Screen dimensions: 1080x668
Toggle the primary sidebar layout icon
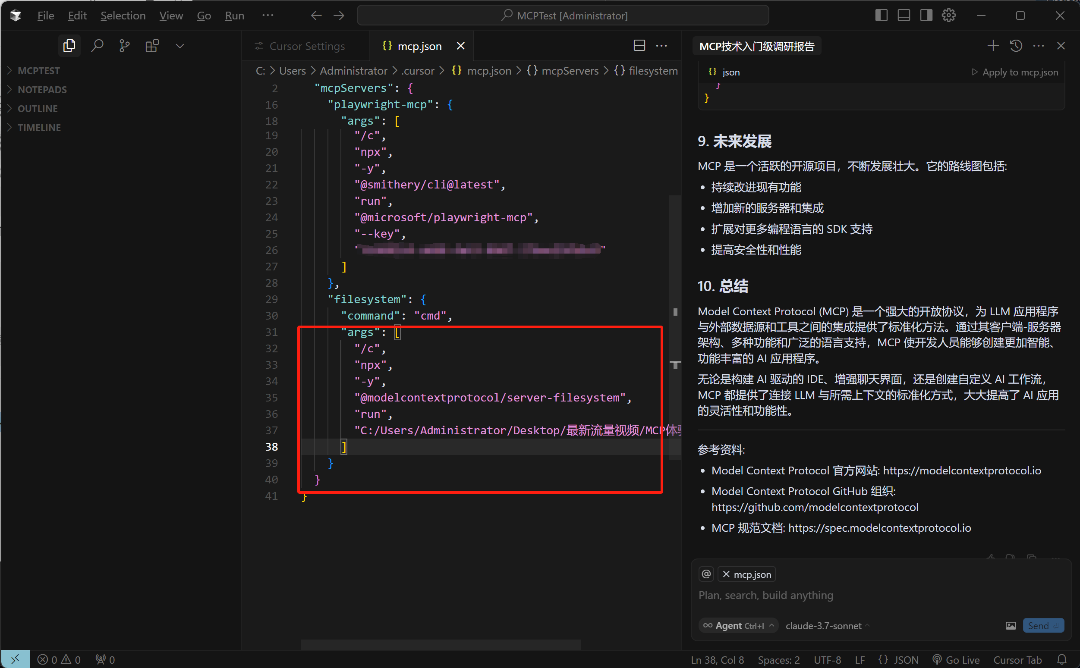[x=881, y=16]
